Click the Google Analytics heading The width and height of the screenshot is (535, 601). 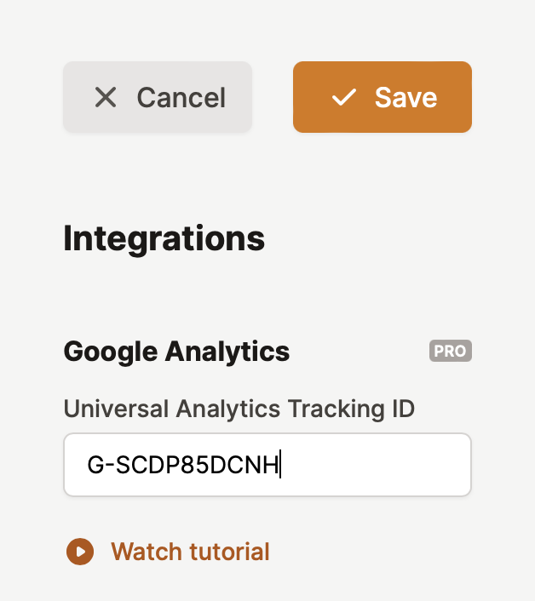click(x=176, y=351)
